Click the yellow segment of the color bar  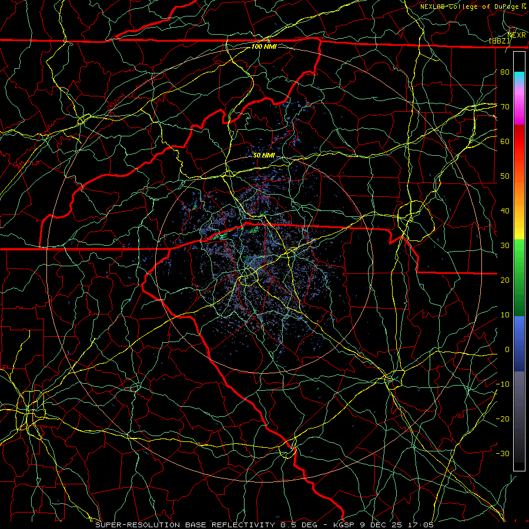(519, 227)
